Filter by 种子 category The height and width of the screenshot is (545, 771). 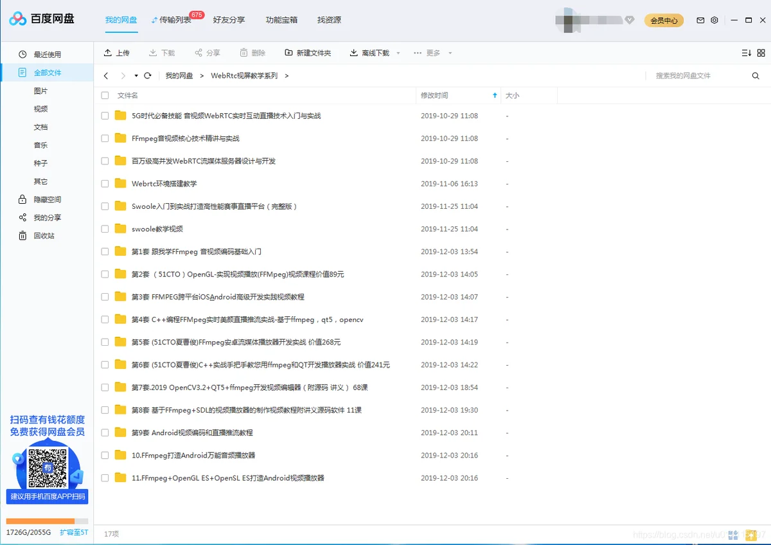[x=41, y=163]
